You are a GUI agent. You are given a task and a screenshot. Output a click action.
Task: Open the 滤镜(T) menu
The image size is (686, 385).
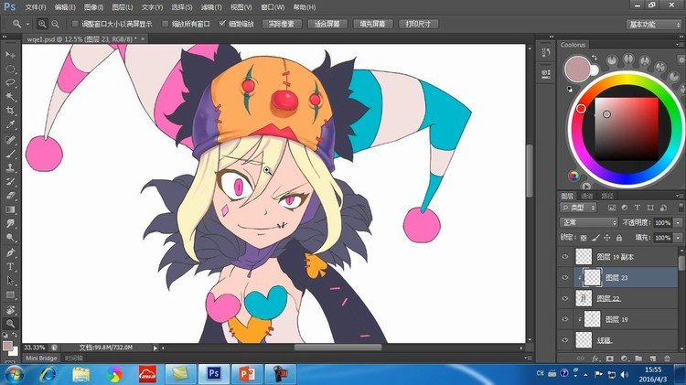tap(211, 7)
